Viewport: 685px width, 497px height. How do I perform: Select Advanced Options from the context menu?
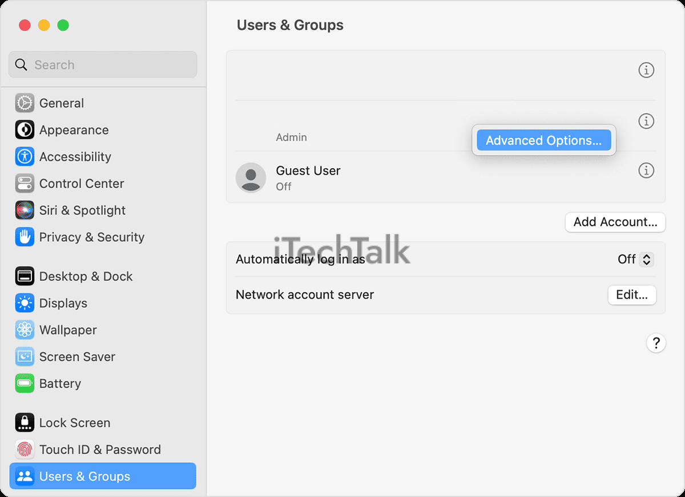(x=543, y=140)
